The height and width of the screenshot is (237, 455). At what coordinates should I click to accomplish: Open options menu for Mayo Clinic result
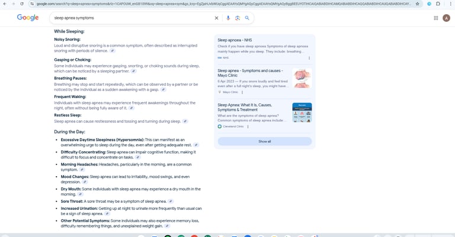[x=242, y=92]
